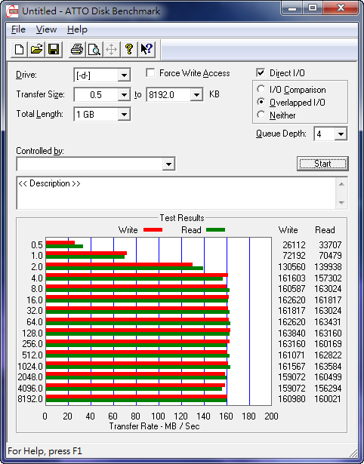Enable Force Write Access checkbox
This screenshot has width=364, height=464.
[x=150, y=72]
